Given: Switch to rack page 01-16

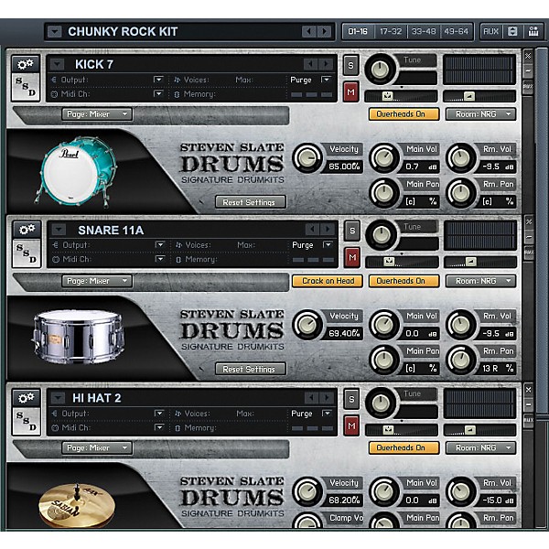Looking at the screenshot, I should click(x=358, y=31).
